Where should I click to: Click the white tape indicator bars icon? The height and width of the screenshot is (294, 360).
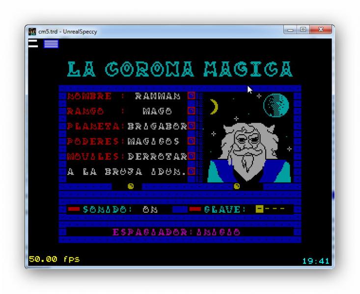pos(33,44)
